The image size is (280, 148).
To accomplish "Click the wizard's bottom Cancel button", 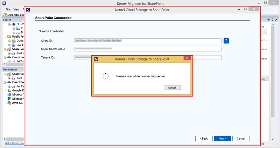I will (241, 138).
